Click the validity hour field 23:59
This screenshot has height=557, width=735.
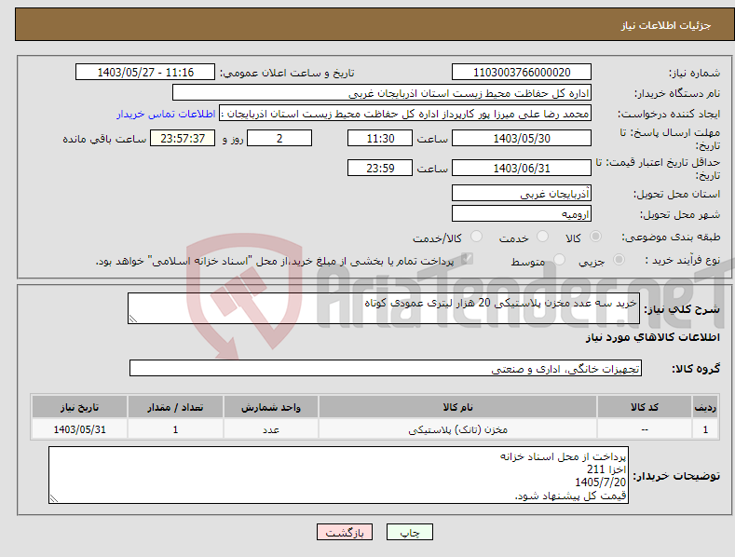click(x=380, y=168)
